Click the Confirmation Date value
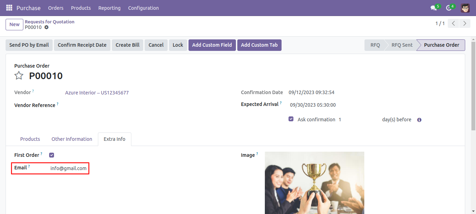The height and width of the screenshot is (214, 476). click(x=312, y=92)
